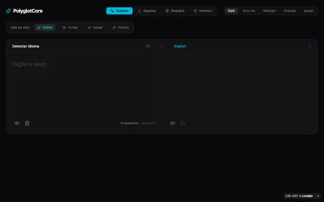Listen to translated text speaker icon
324x202 pixels.
tap(173, 123)
